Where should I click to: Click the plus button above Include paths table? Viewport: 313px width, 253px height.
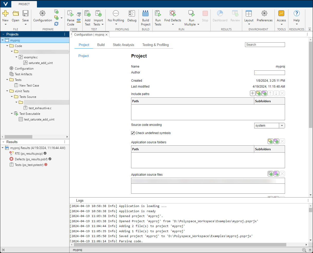tap(253, 93)
